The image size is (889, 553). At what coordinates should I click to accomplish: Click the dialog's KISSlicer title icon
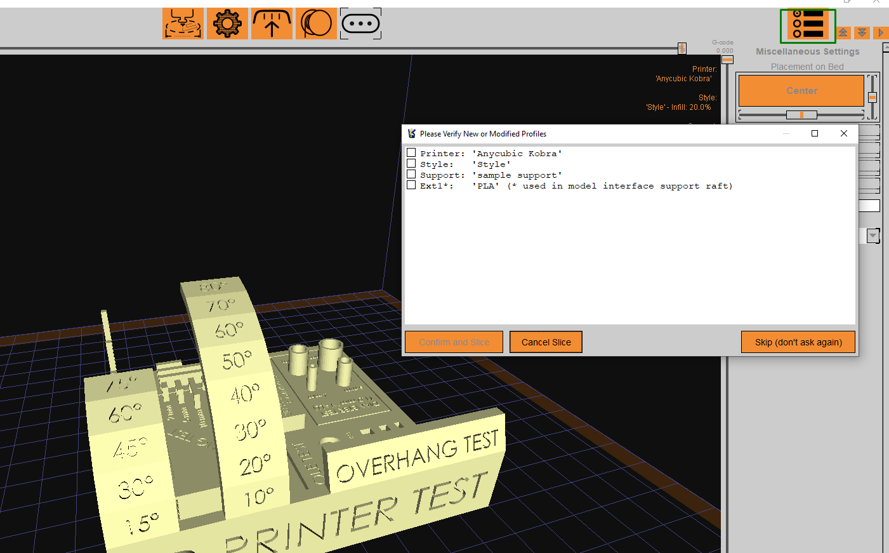tap(412, 133)
